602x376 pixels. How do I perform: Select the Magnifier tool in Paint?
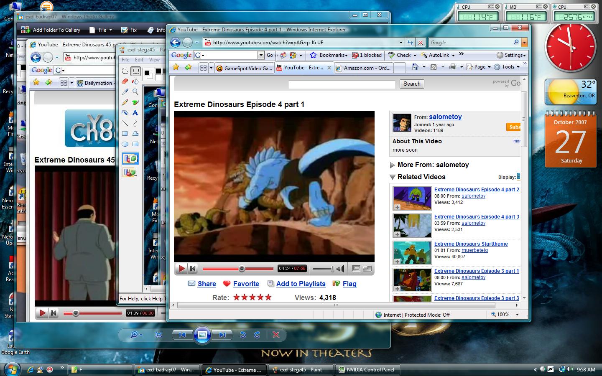pos(135,91)
